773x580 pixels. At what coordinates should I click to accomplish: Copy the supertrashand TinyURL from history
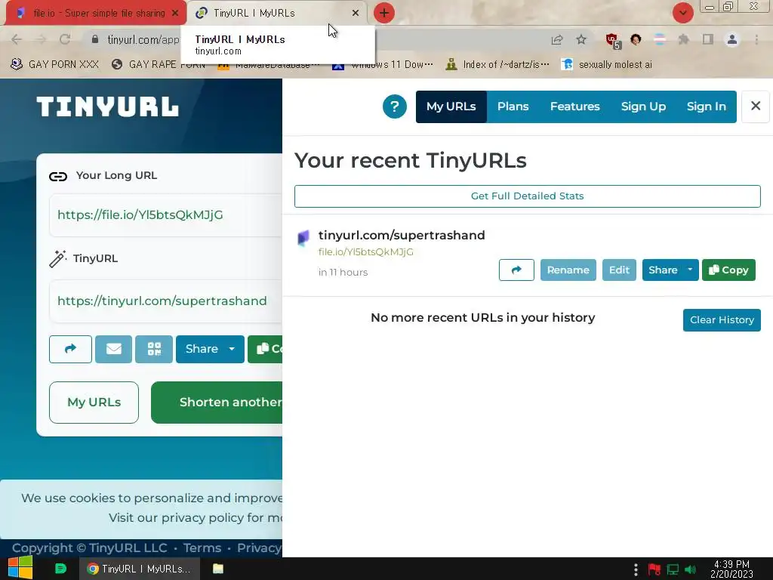728,270
